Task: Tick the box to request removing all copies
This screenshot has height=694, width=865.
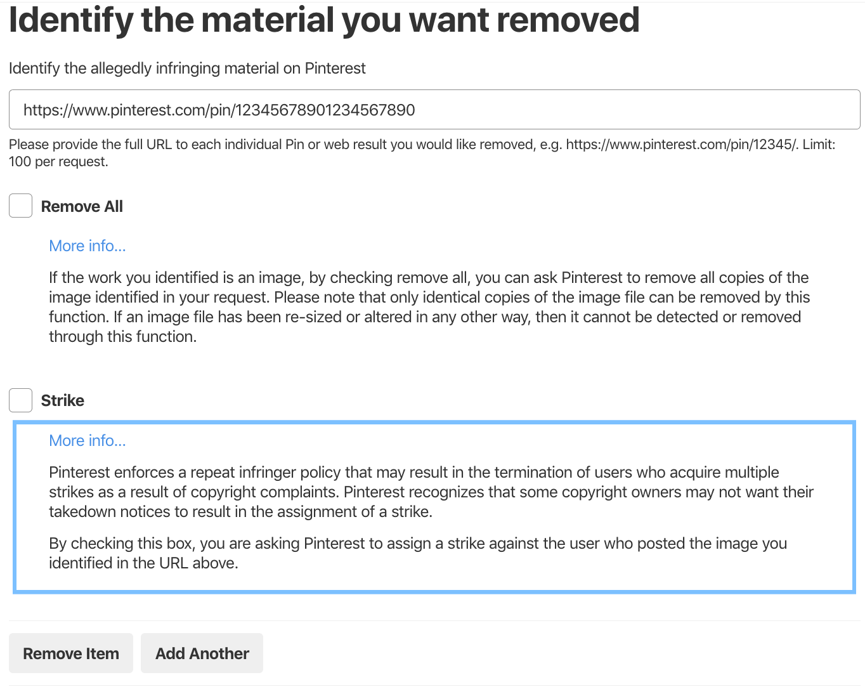Action: 20,205
